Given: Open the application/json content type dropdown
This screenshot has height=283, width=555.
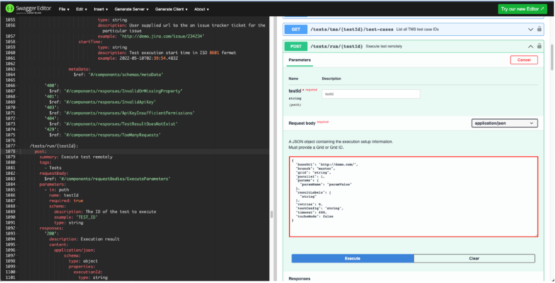Looking at the screenshot, I should pyautogui.click(x=504, y=123).
